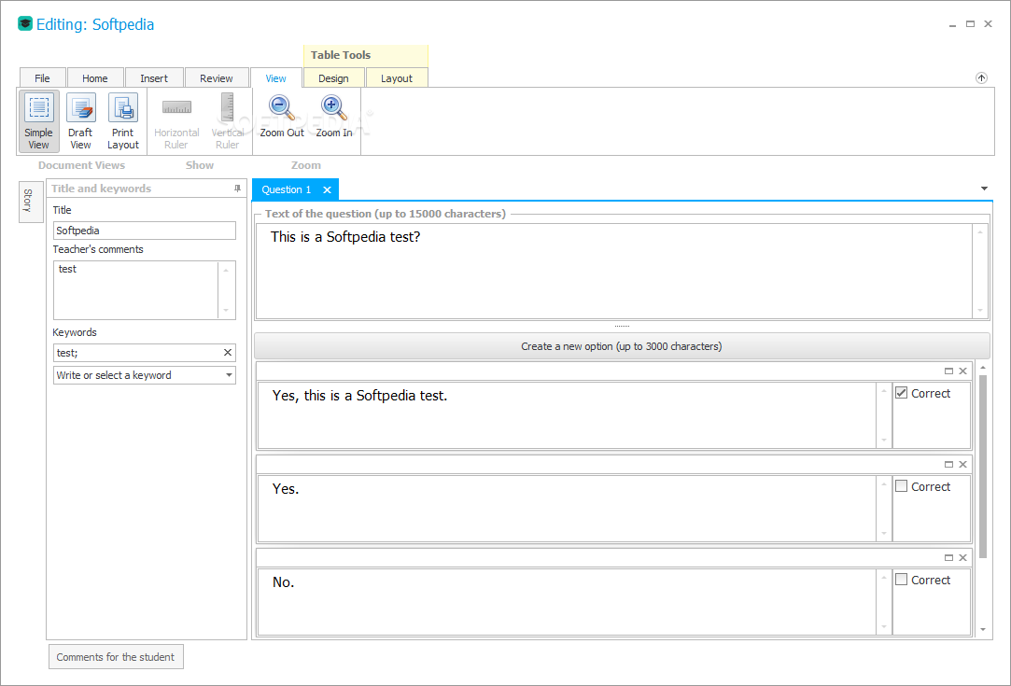This screenshot has height=686, width=1011.
Task: Open the 'Write or select a keyword' dropdown
Action: tap(229, 375)
